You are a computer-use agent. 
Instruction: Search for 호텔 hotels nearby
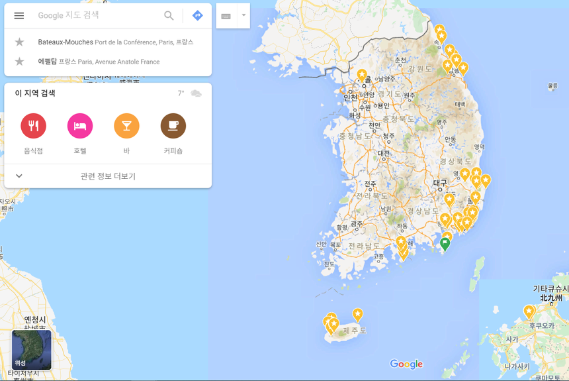click(80, 133)
